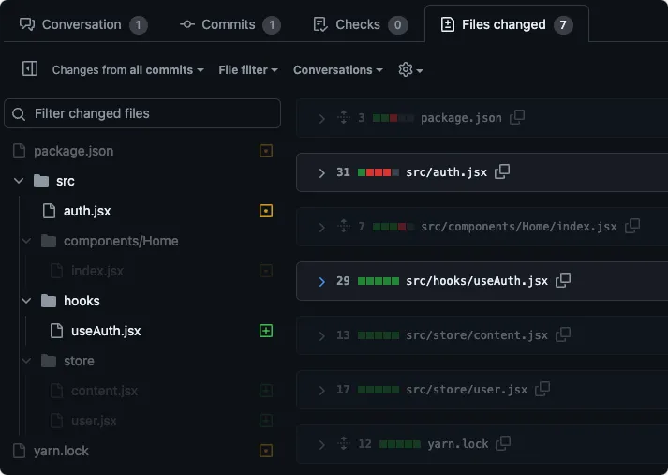
Task: Click the modified status icon beside auth.jsx
Action: point(266,211)
